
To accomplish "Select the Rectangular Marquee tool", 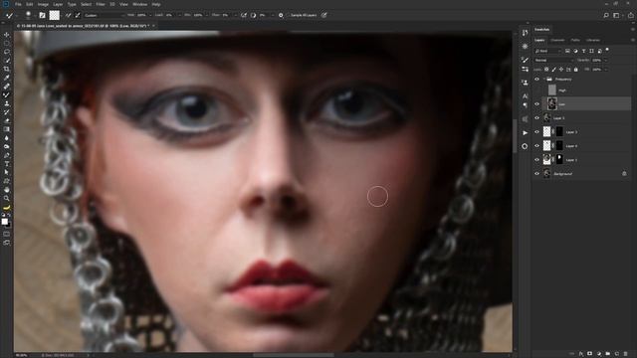I will click(x=7, y=43).
